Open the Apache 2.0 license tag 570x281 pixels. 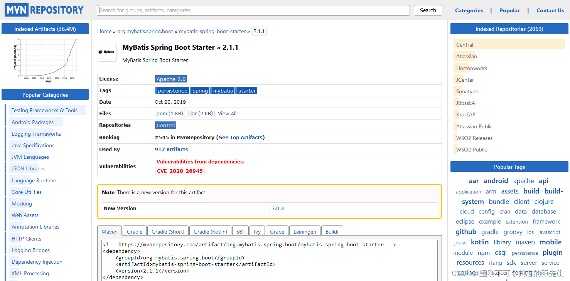tap(171, 79)
